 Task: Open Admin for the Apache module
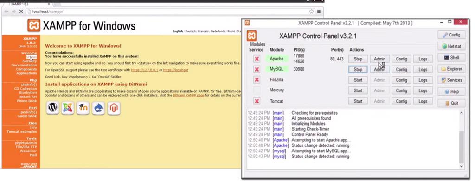pyautogui.click(x=379, y=59)
